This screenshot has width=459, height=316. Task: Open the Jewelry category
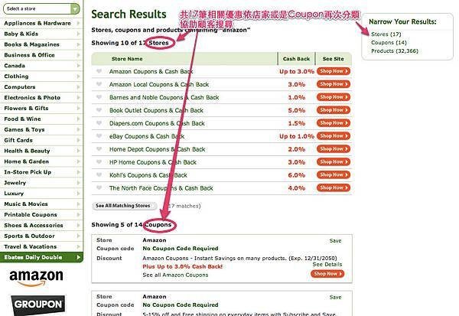coord(41,182)
